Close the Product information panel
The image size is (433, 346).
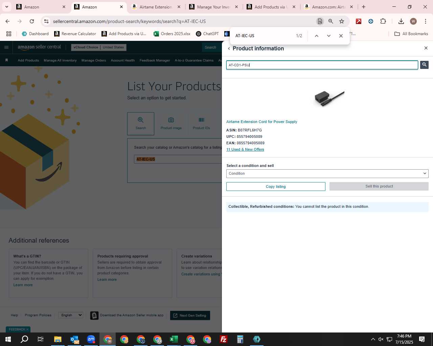point(426,48)
